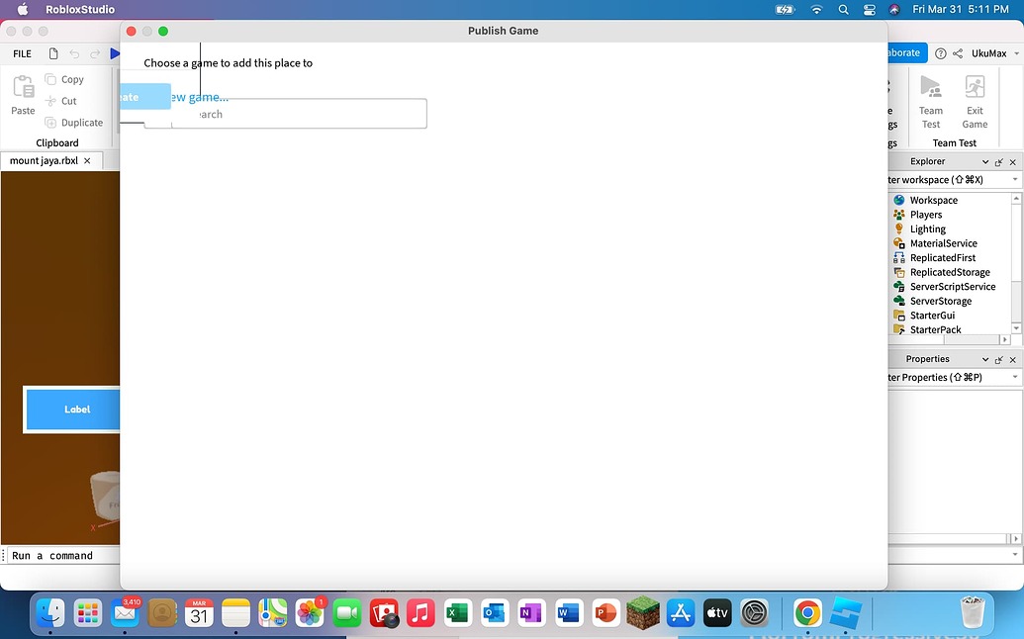Undock the Properties panel
The width and height of the screenshot is (1024, 639).
click(999, 360)
